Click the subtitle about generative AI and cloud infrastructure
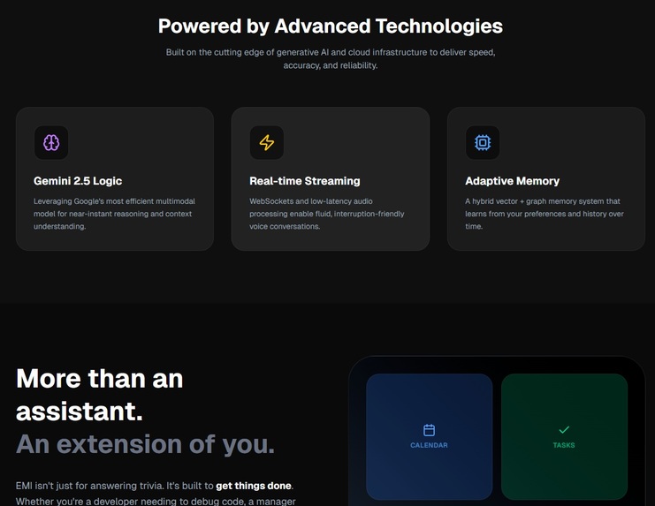The image size is (655, 506). click(331, 59)
